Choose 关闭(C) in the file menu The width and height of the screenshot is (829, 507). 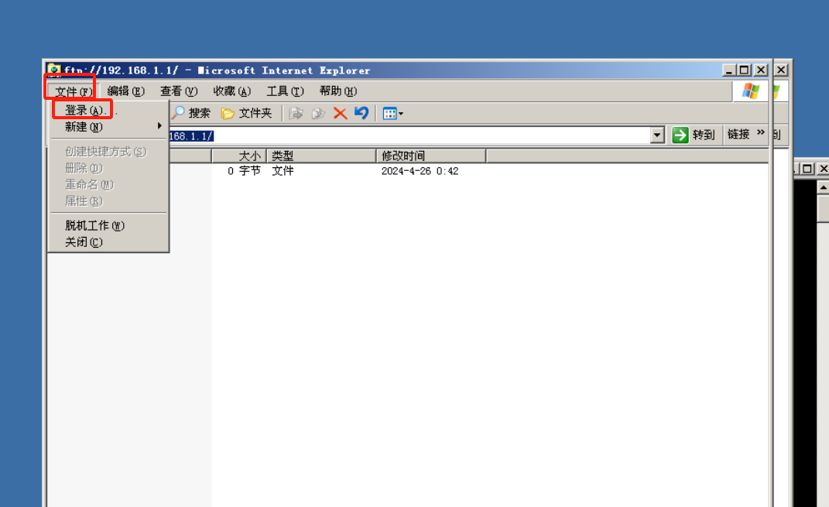(108, 242)
